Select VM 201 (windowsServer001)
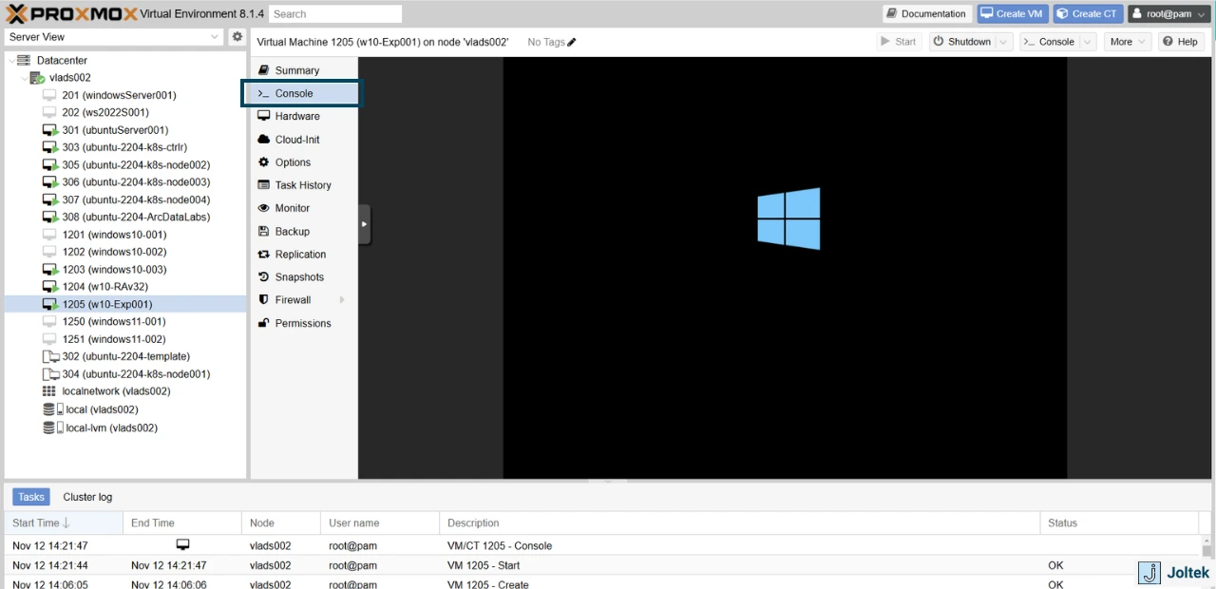This screenshot has height=589, width=1216. pos(119,95)
